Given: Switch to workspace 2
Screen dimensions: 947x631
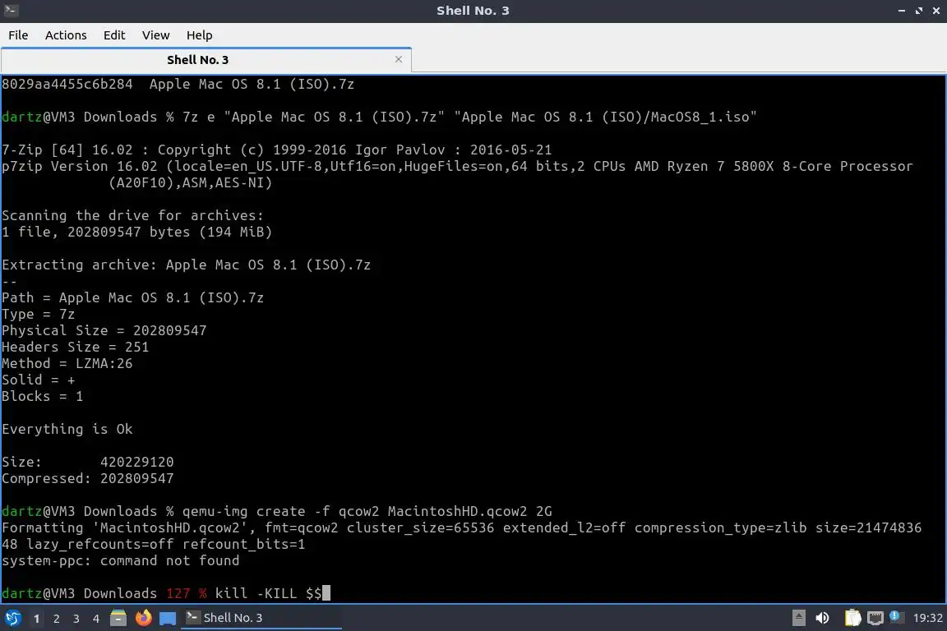Looking at the screenshot, I should (57, 619).
